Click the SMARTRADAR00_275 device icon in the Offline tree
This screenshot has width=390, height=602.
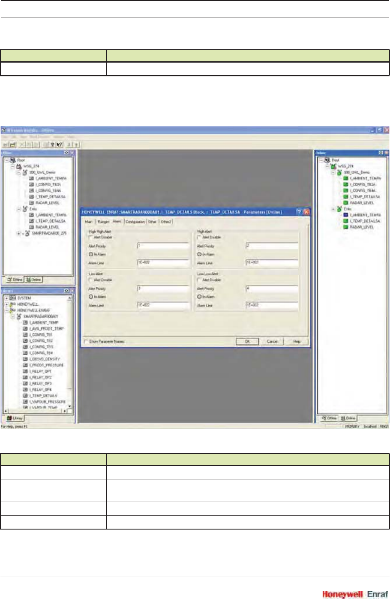[x=27, y=233]
